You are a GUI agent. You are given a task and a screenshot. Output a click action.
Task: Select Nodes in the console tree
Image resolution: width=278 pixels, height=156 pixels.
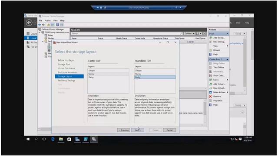pyautogui.click(x=51, y=39)
